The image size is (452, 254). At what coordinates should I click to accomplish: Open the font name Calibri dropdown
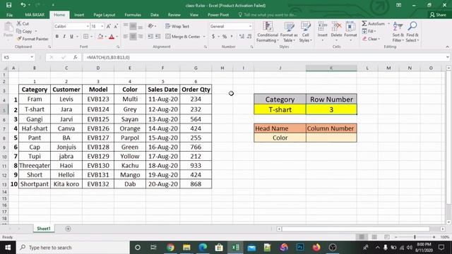click(x=88, y=26)
